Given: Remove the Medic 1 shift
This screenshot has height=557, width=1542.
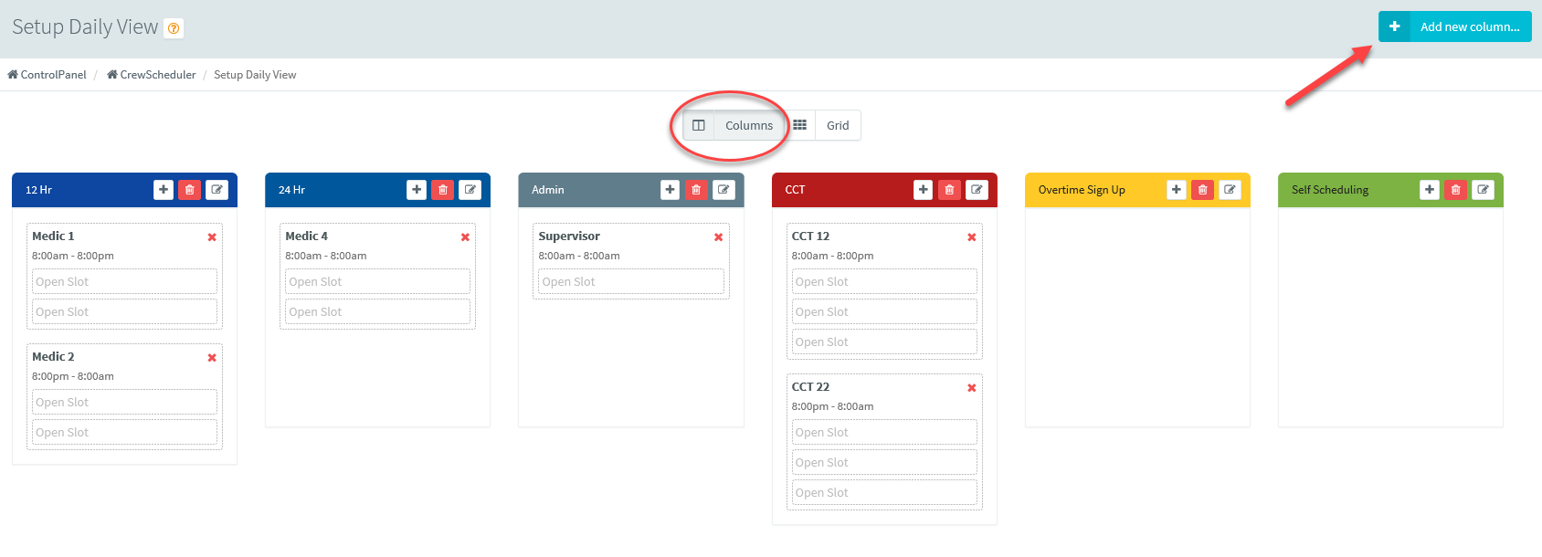Looking at the screenshot, I should click(212, 237).
